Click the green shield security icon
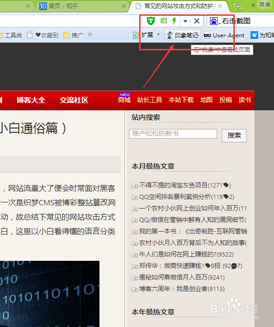The image size is (274, 327). click(x=151, y=21)
